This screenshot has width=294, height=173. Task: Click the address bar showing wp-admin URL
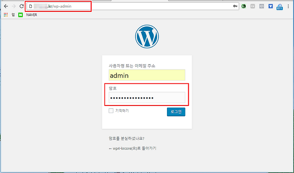(133, 6)
